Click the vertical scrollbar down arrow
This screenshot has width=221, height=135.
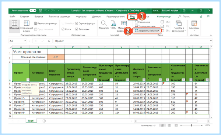point(211,117)
